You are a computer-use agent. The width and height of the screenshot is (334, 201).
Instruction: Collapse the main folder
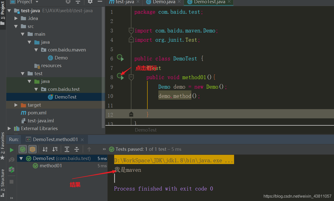tap(23, 34)
